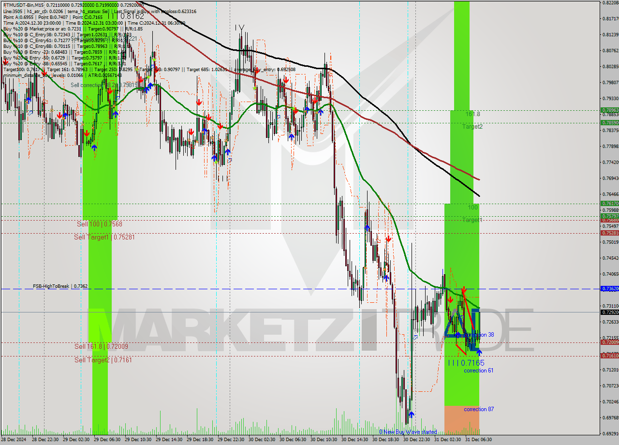
Task: Select the 'correction 61' label
Action: point(479,371)
